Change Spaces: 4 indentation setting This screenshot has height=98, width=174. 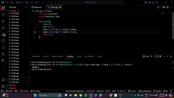pyautogui.click(x=100, y=91)
